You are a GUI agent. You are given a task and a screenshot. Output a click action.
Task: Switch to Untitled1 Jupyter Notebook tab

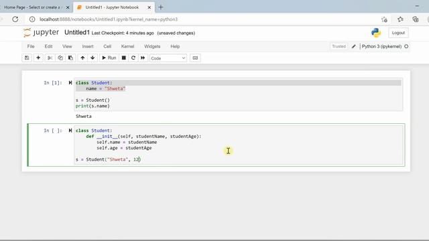(112, 7)
